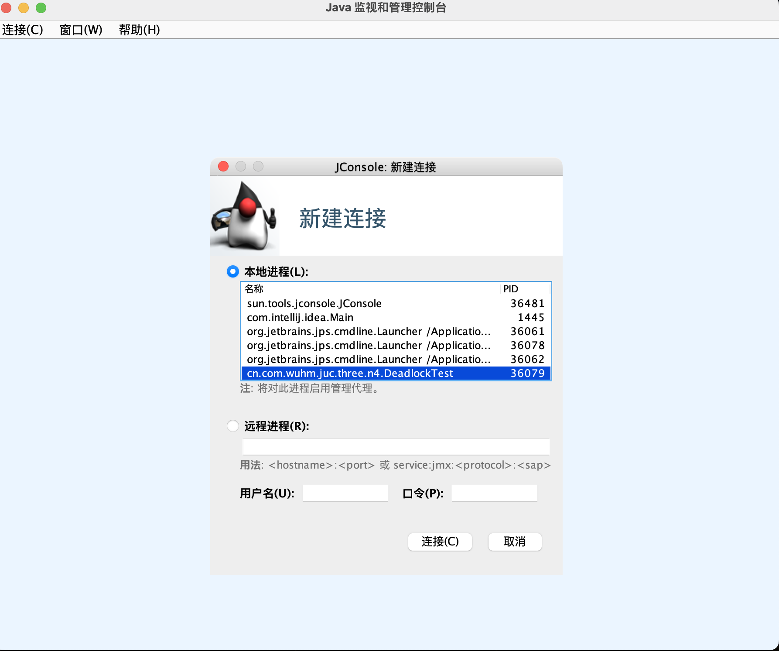Focus the remote process address field
This screenshot has height=651, width=779.
point(396,447)
